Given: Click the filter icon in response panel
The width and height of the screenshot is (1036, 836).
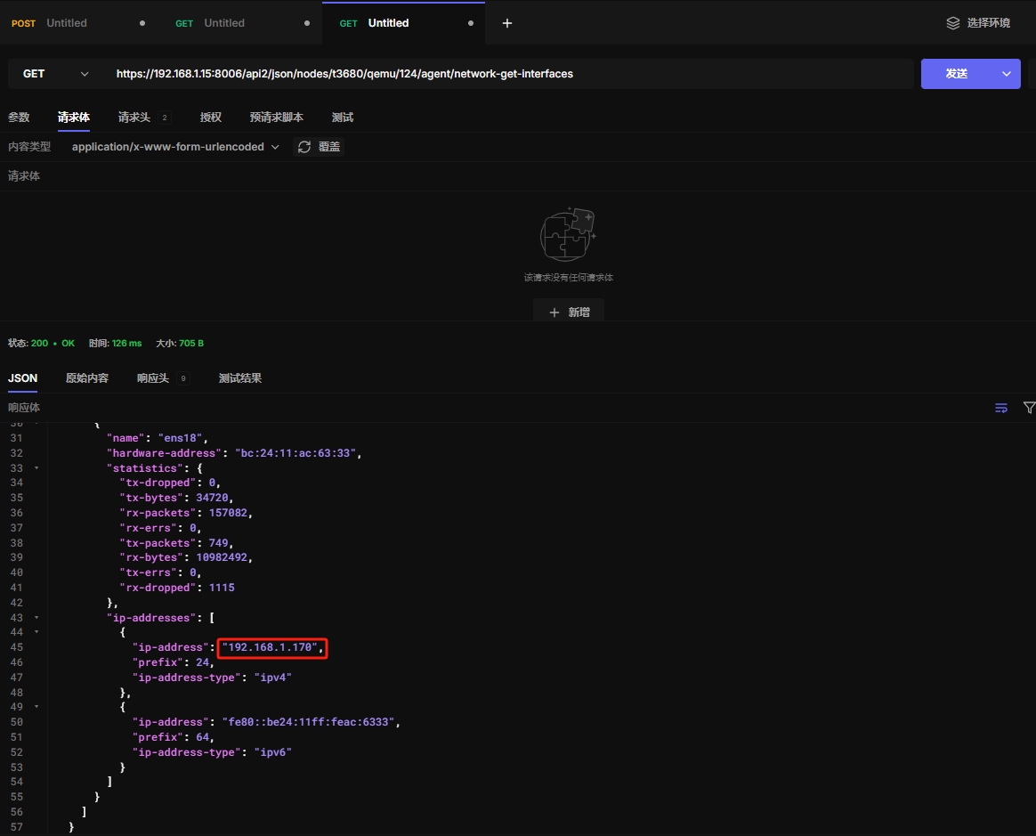Looking at the screenshot, I should tap(1029, 408).
